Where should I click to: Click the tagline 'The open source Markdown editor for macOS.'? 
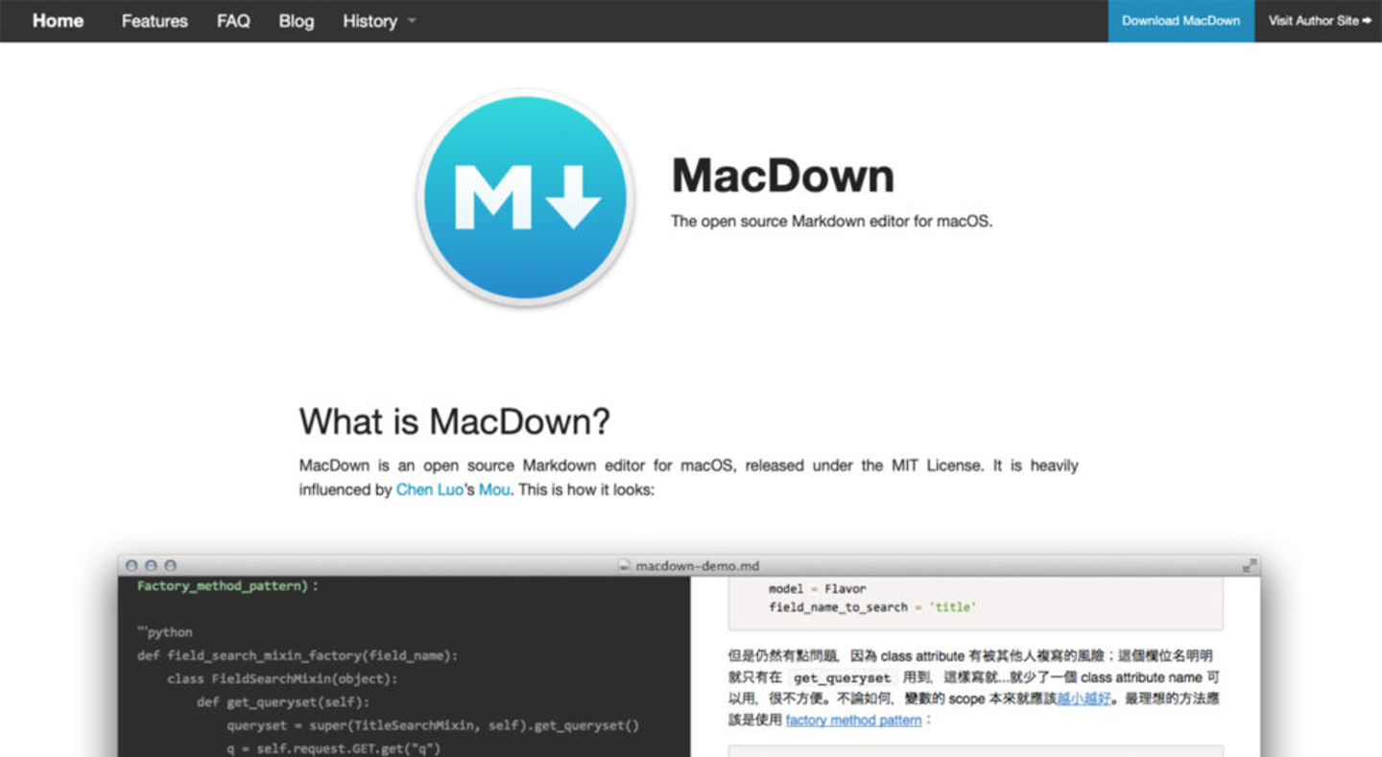tap(832, 222)
